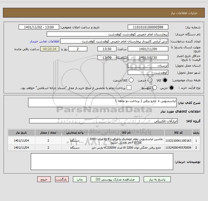
Task: Click the شماره نیاز field 1101010100000599
Action: (x=148, y=27)
